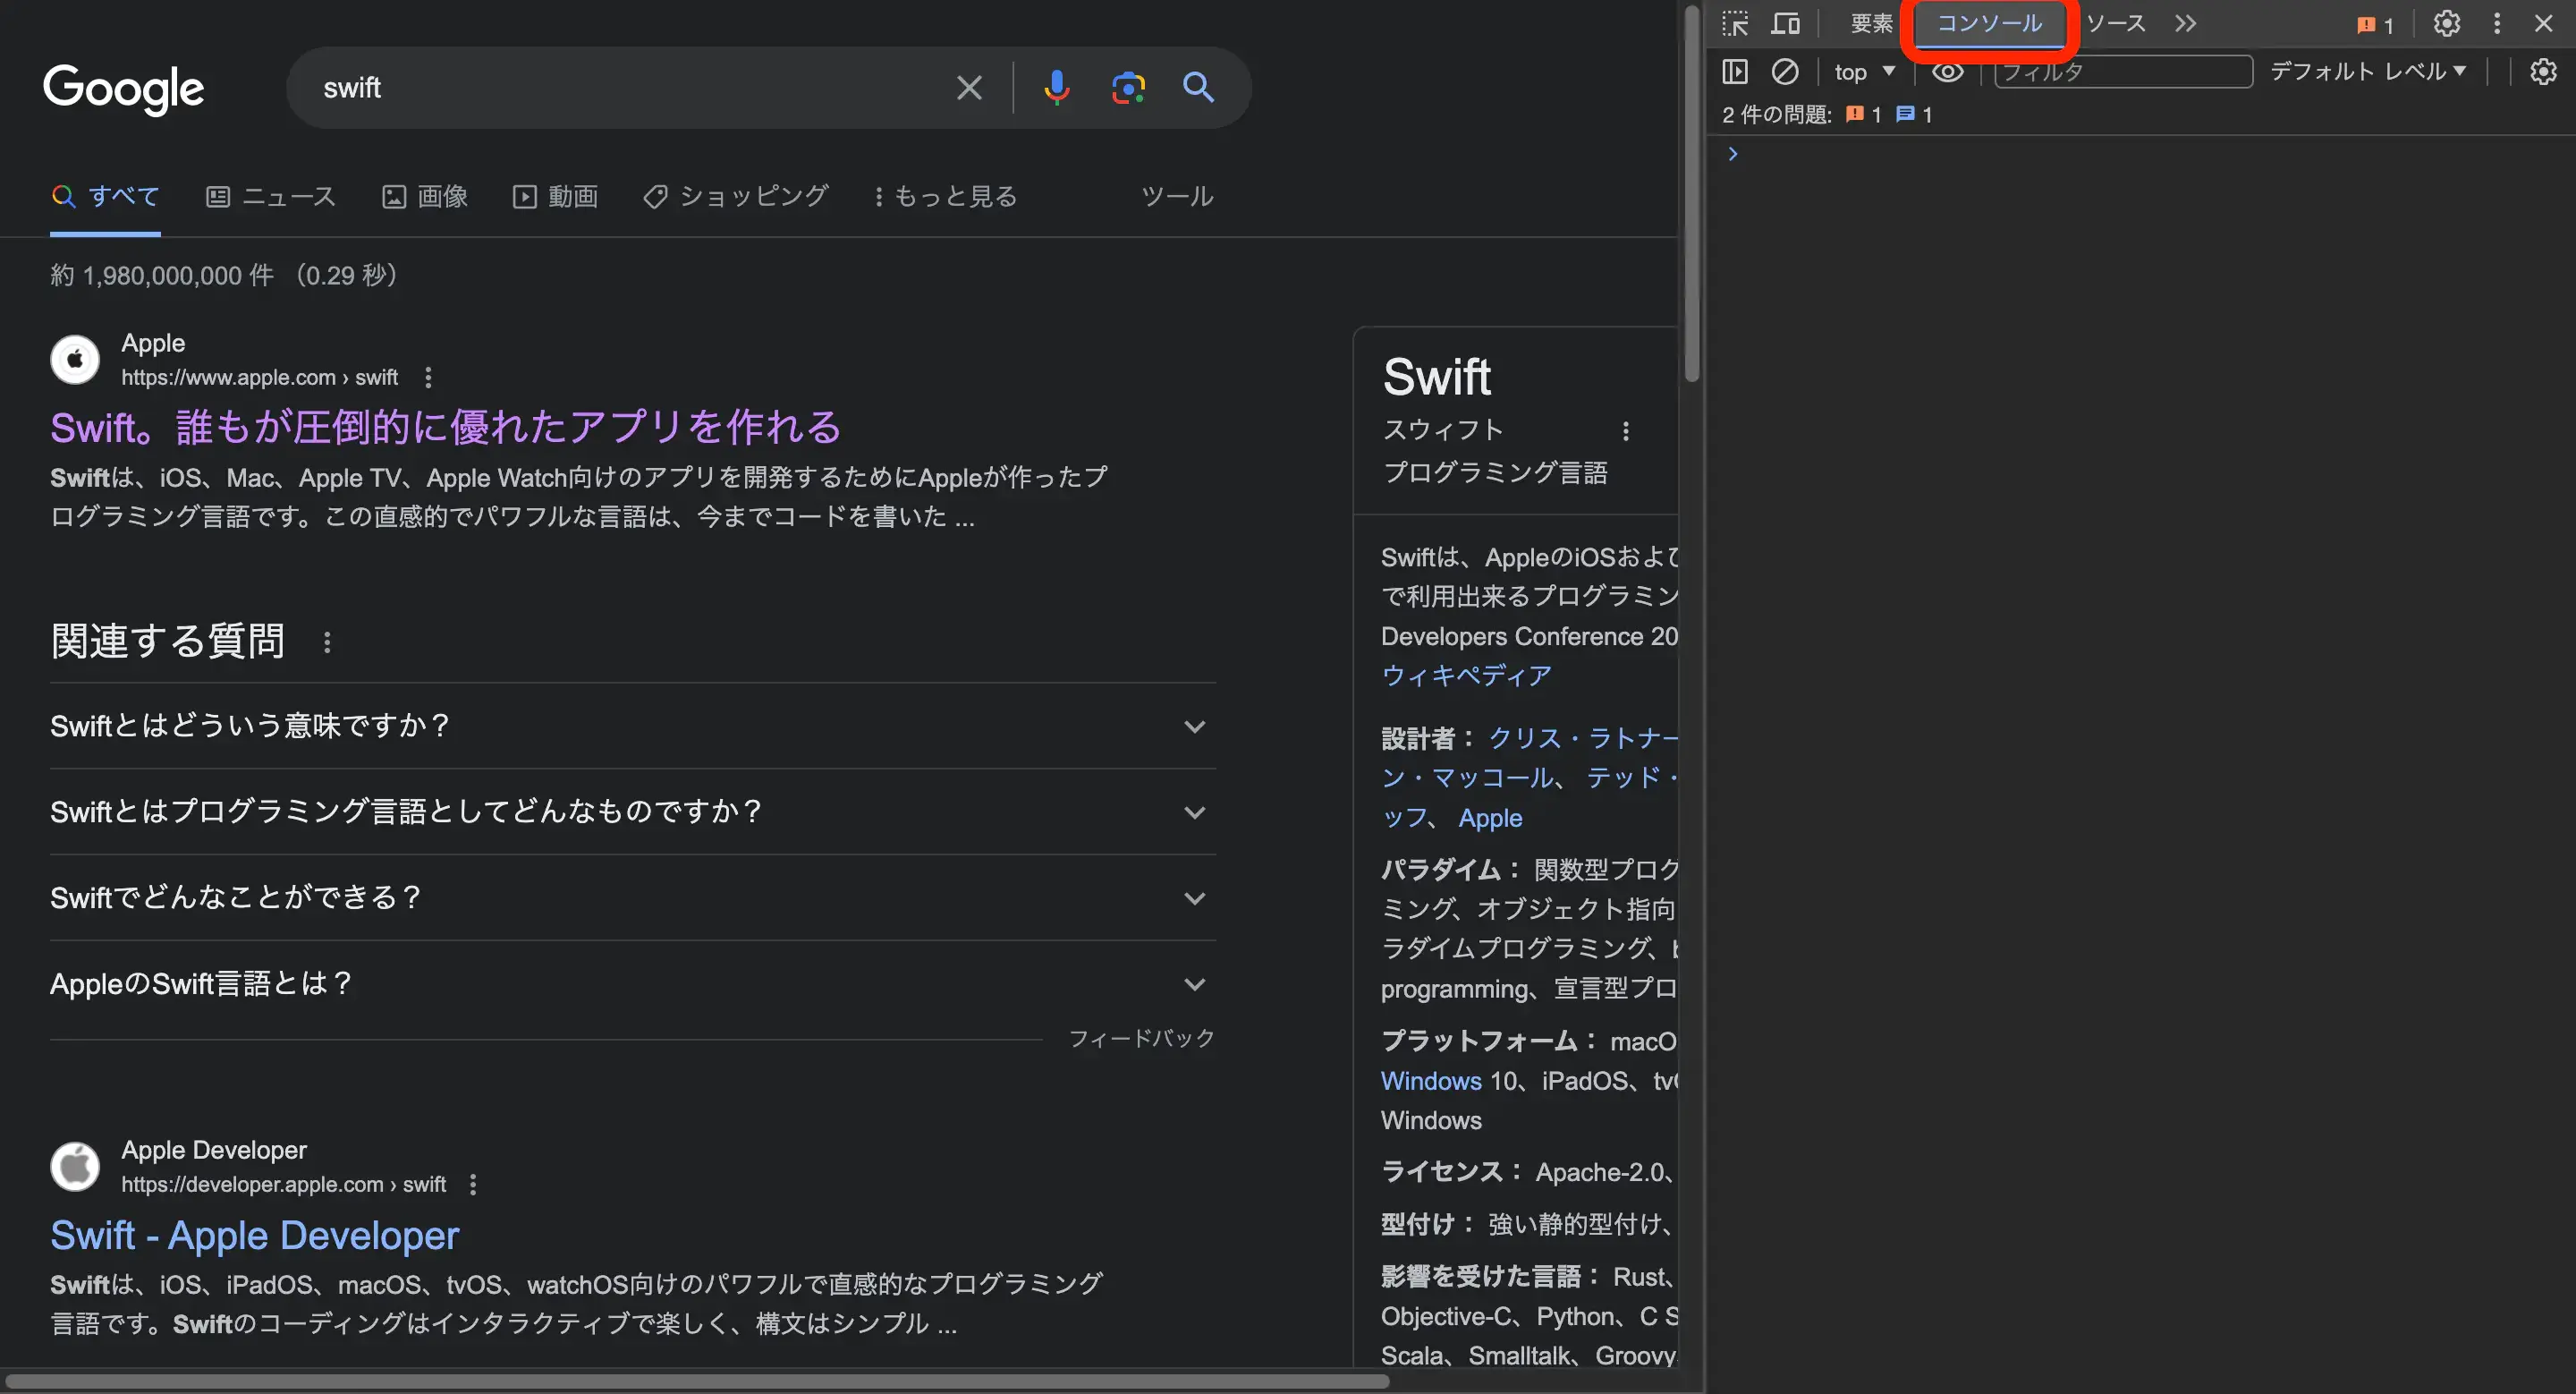Start voice search with microphone icon
The height and width of the screenshot is (1394, 2576).
tap(1056, 88)
